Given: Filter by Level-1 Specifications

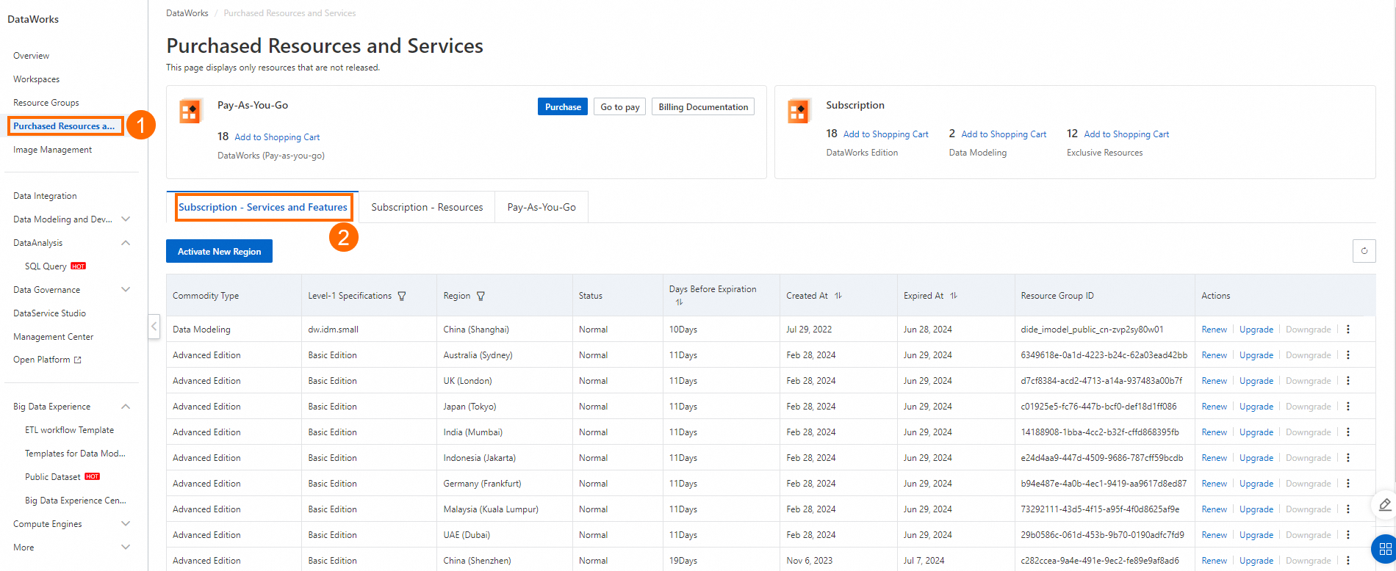Looking at the screenshot, I should point(402,296).
